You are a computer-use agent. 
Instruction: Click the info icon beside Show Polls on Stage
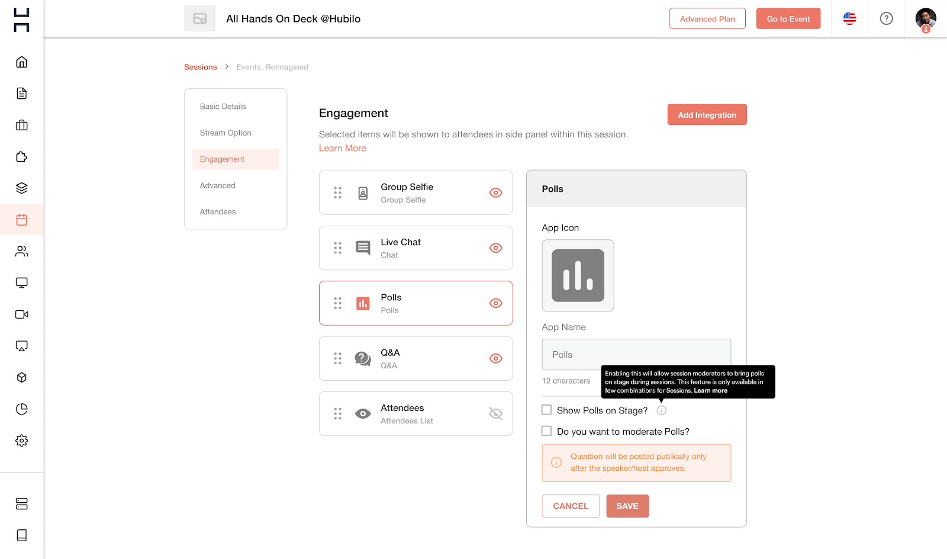click(662, 410)
